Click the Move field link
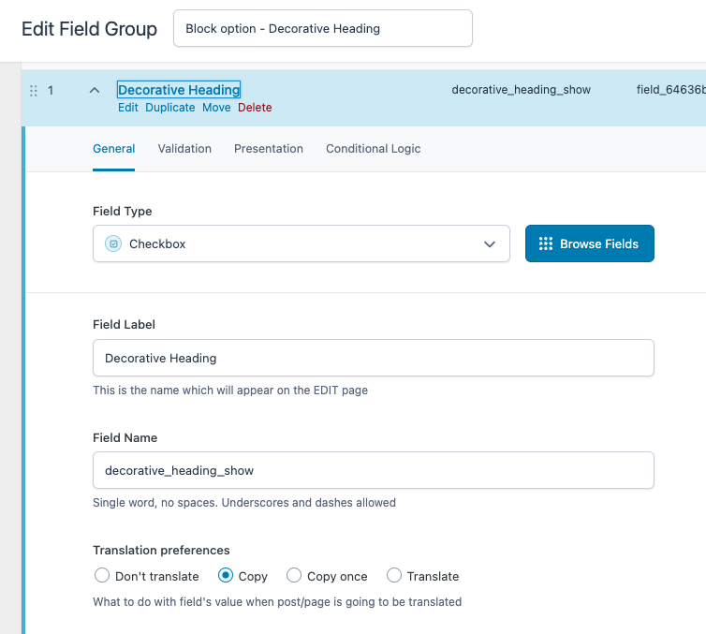This screenshot has height=634, width=706. pyautogui.click(x=216, y=108)
